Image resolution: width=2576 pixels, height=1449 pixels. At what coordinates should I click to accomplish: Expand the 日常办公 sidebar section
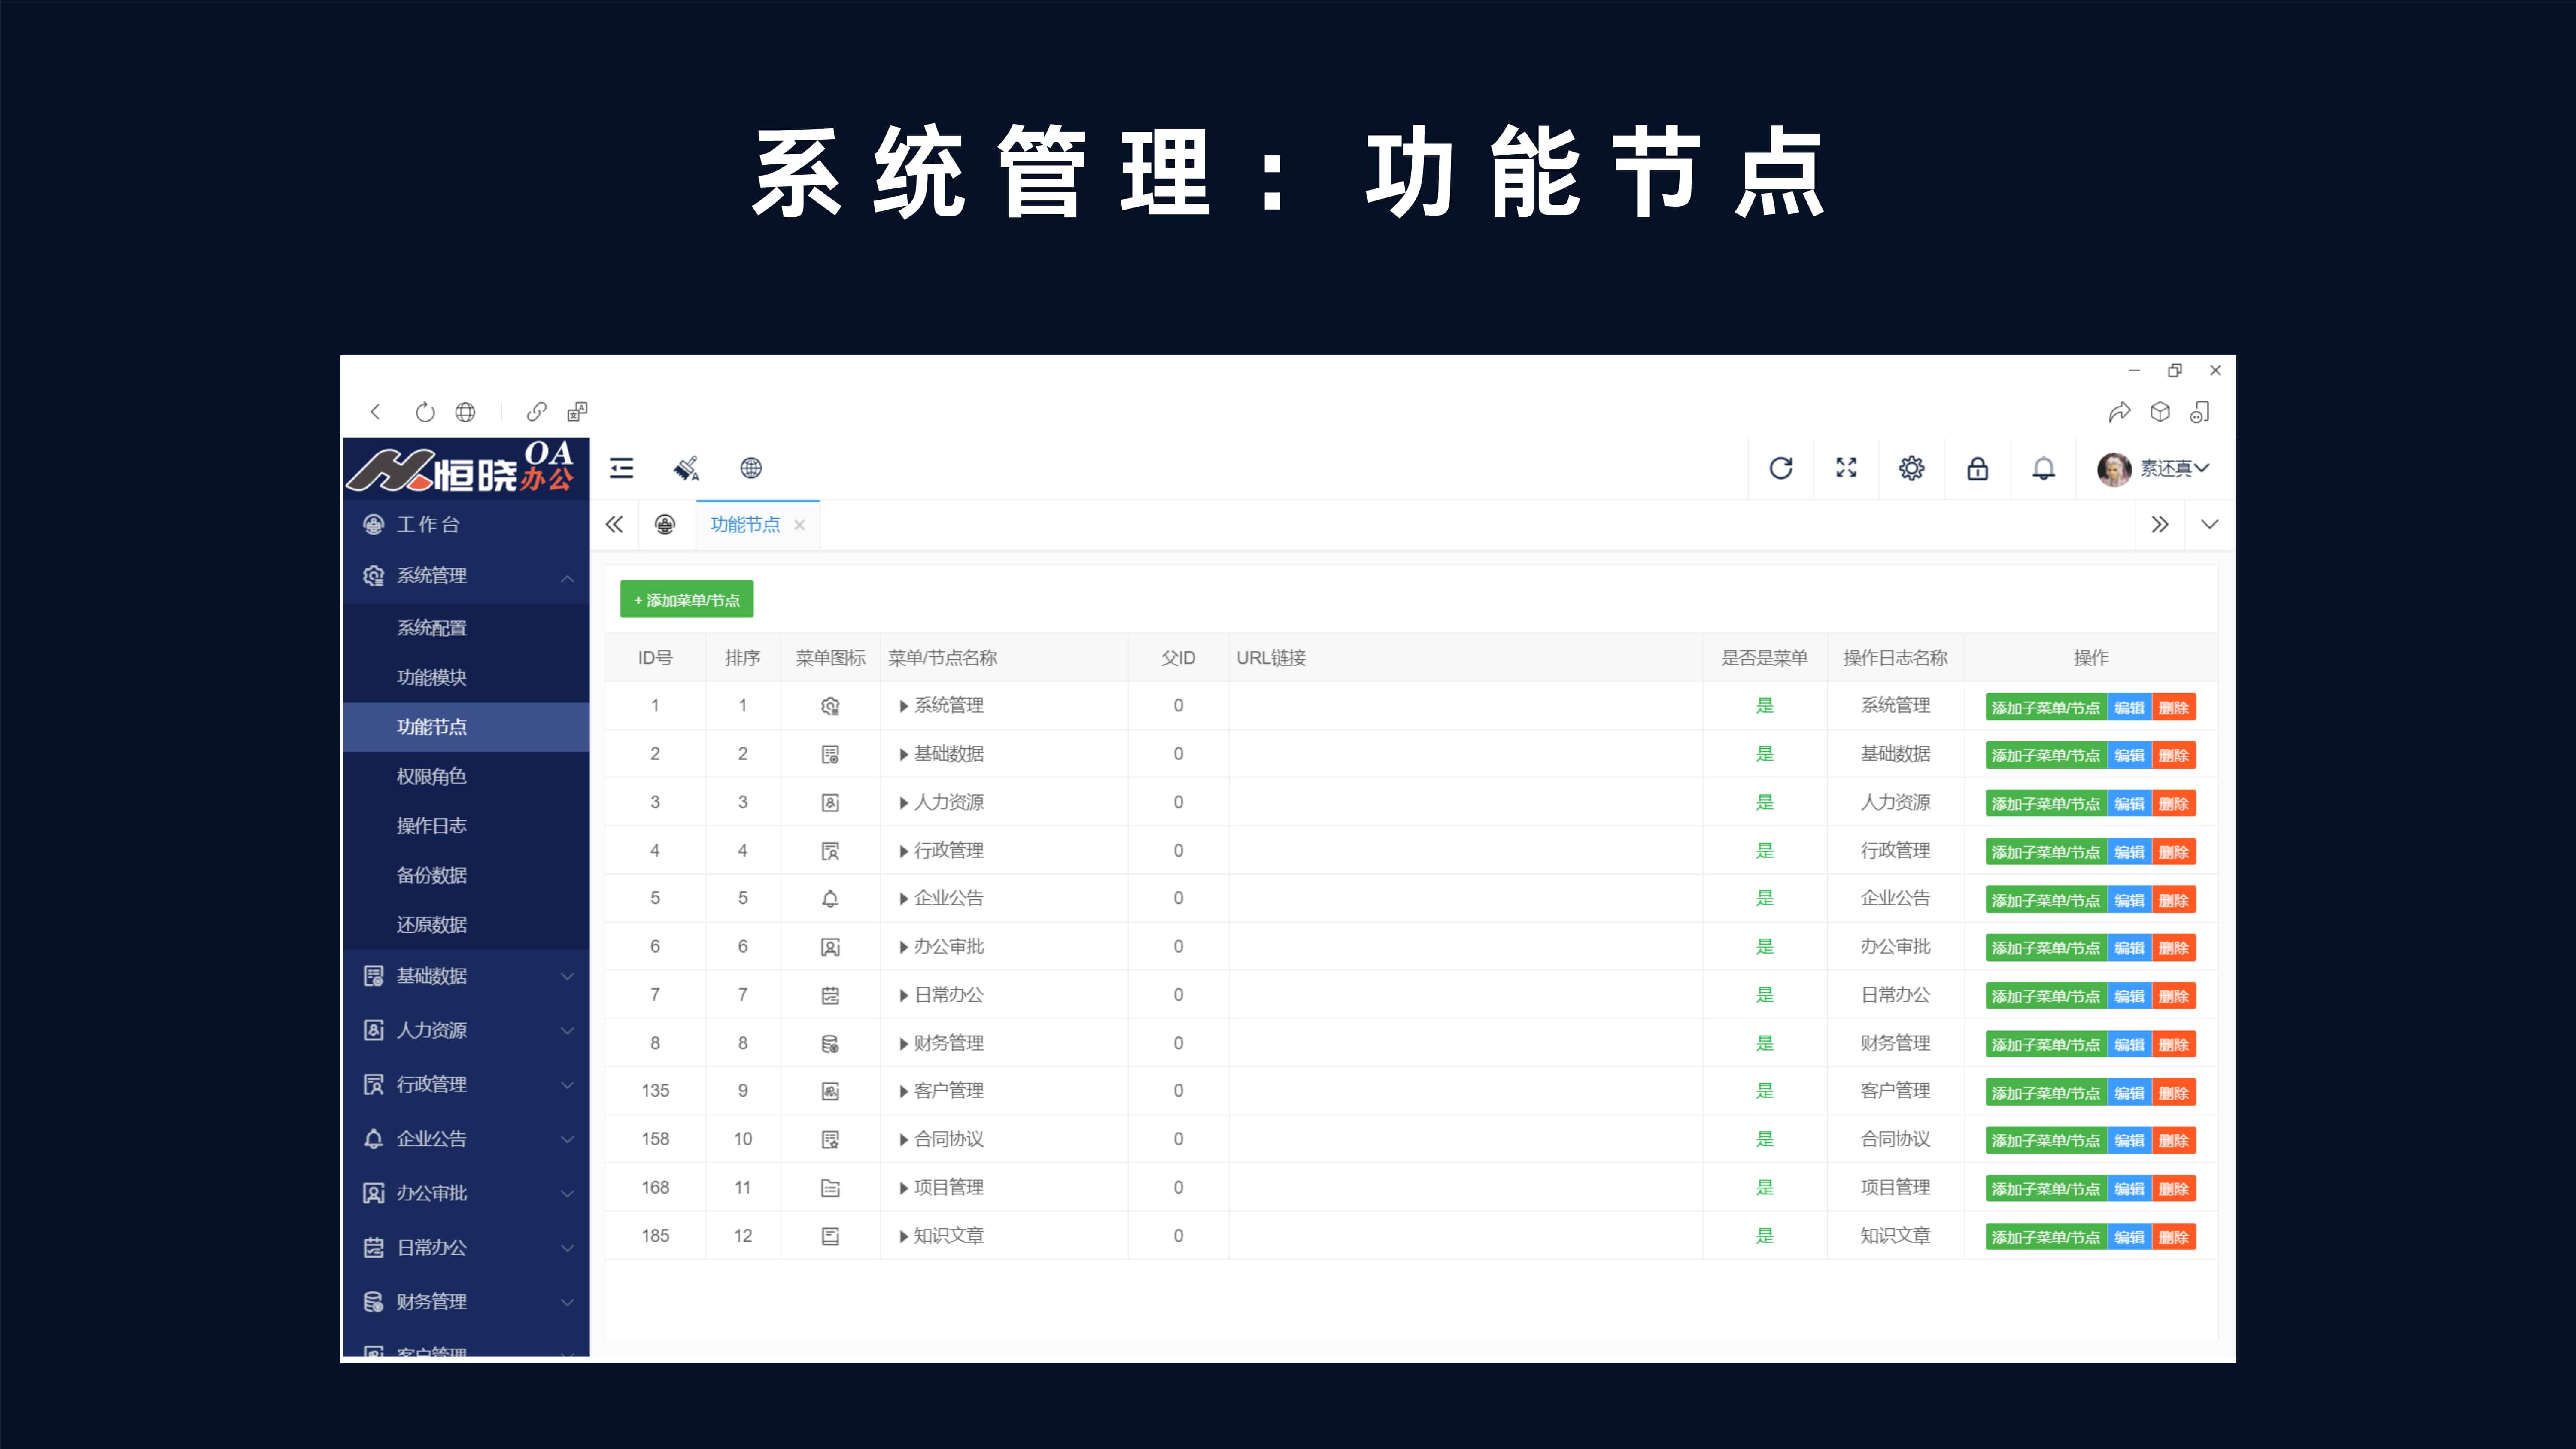(x=567, y=1248)
